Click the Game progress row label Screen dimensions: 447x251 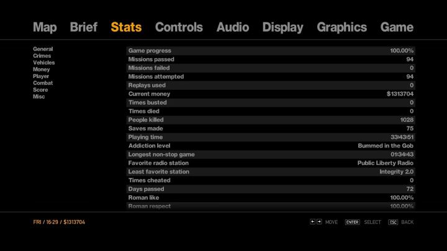(x=150, y=51)
